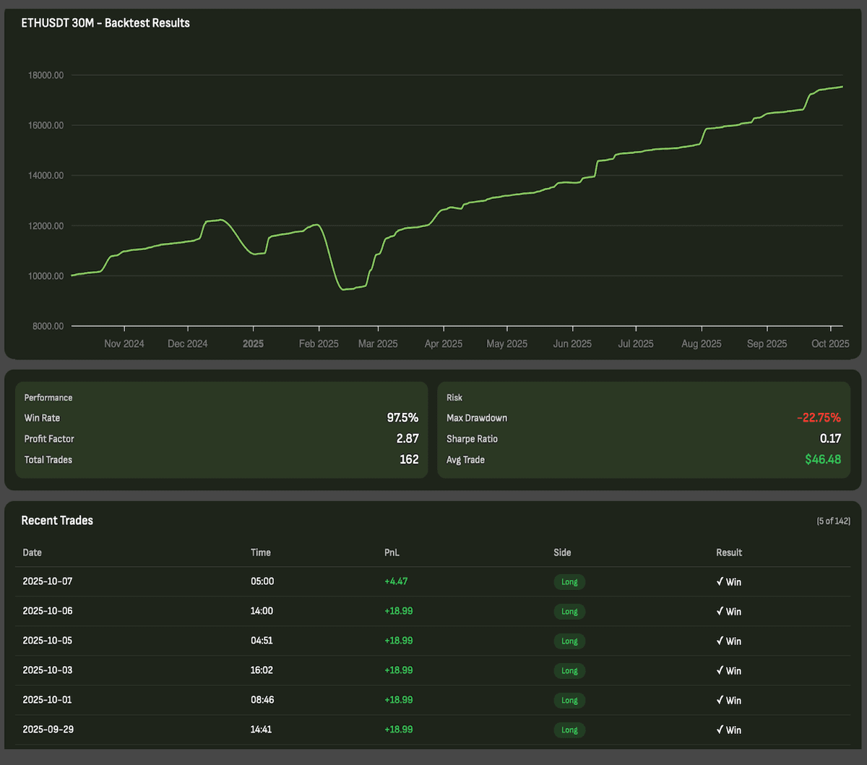This screenshot has width=867, height=765.
Task: Click the Avg Trade value $46.48
Action: pyautogui.click(x=823, y=459)
